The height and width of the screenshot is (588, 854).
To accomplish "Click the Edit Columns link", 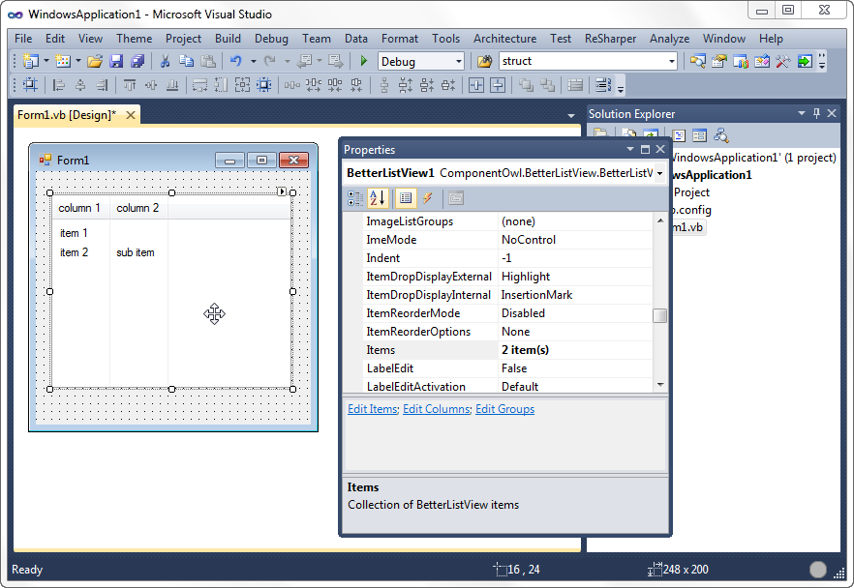I will (436, 409).
